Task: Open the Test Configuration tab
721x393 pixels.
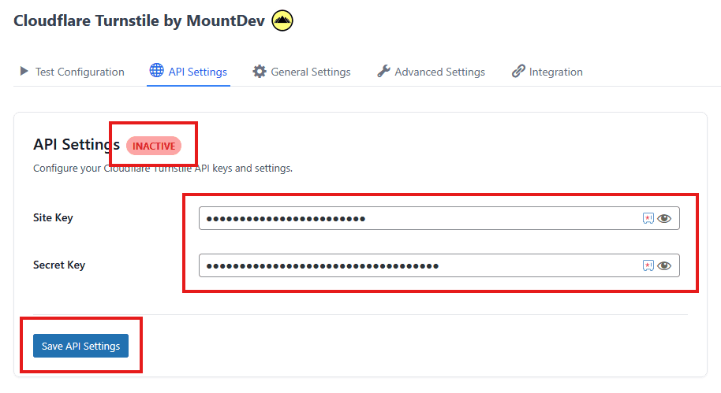Action: click(73, 72)
